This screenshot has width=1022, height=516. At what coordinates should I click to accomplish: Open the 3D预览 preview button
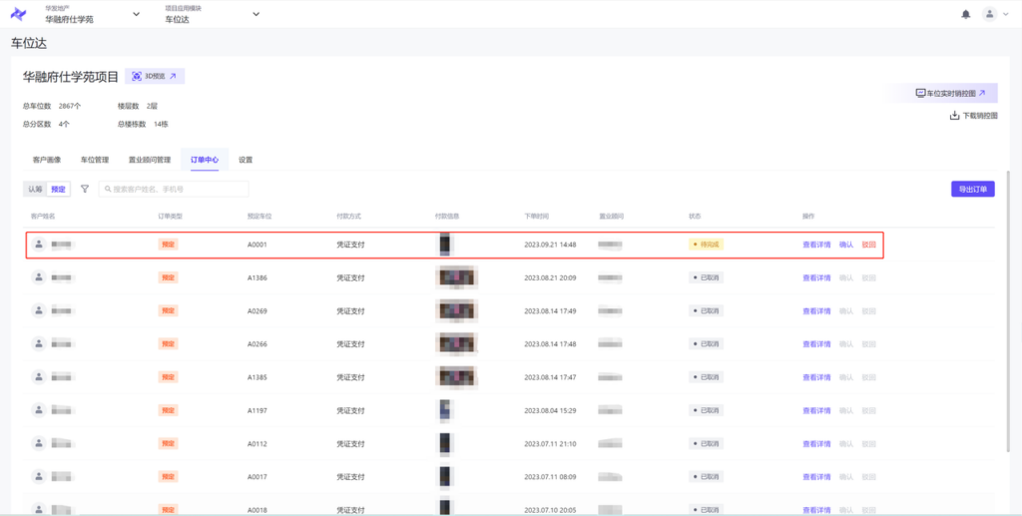tap(155, 76)
